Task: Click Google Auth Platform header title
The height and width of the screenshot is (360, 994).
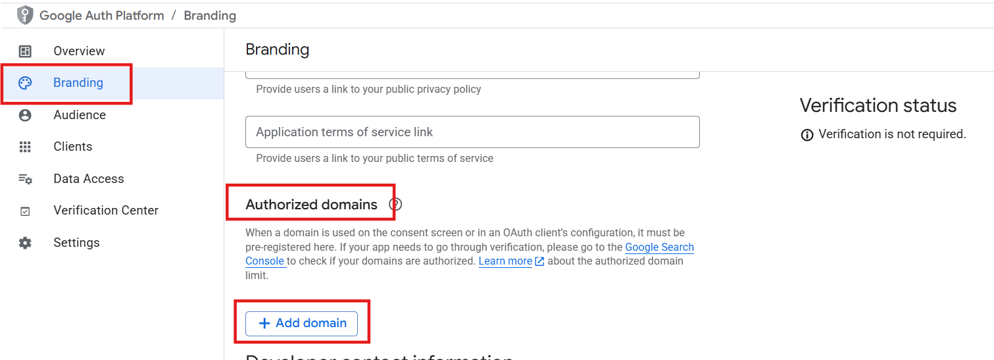Action: (102, 15)
